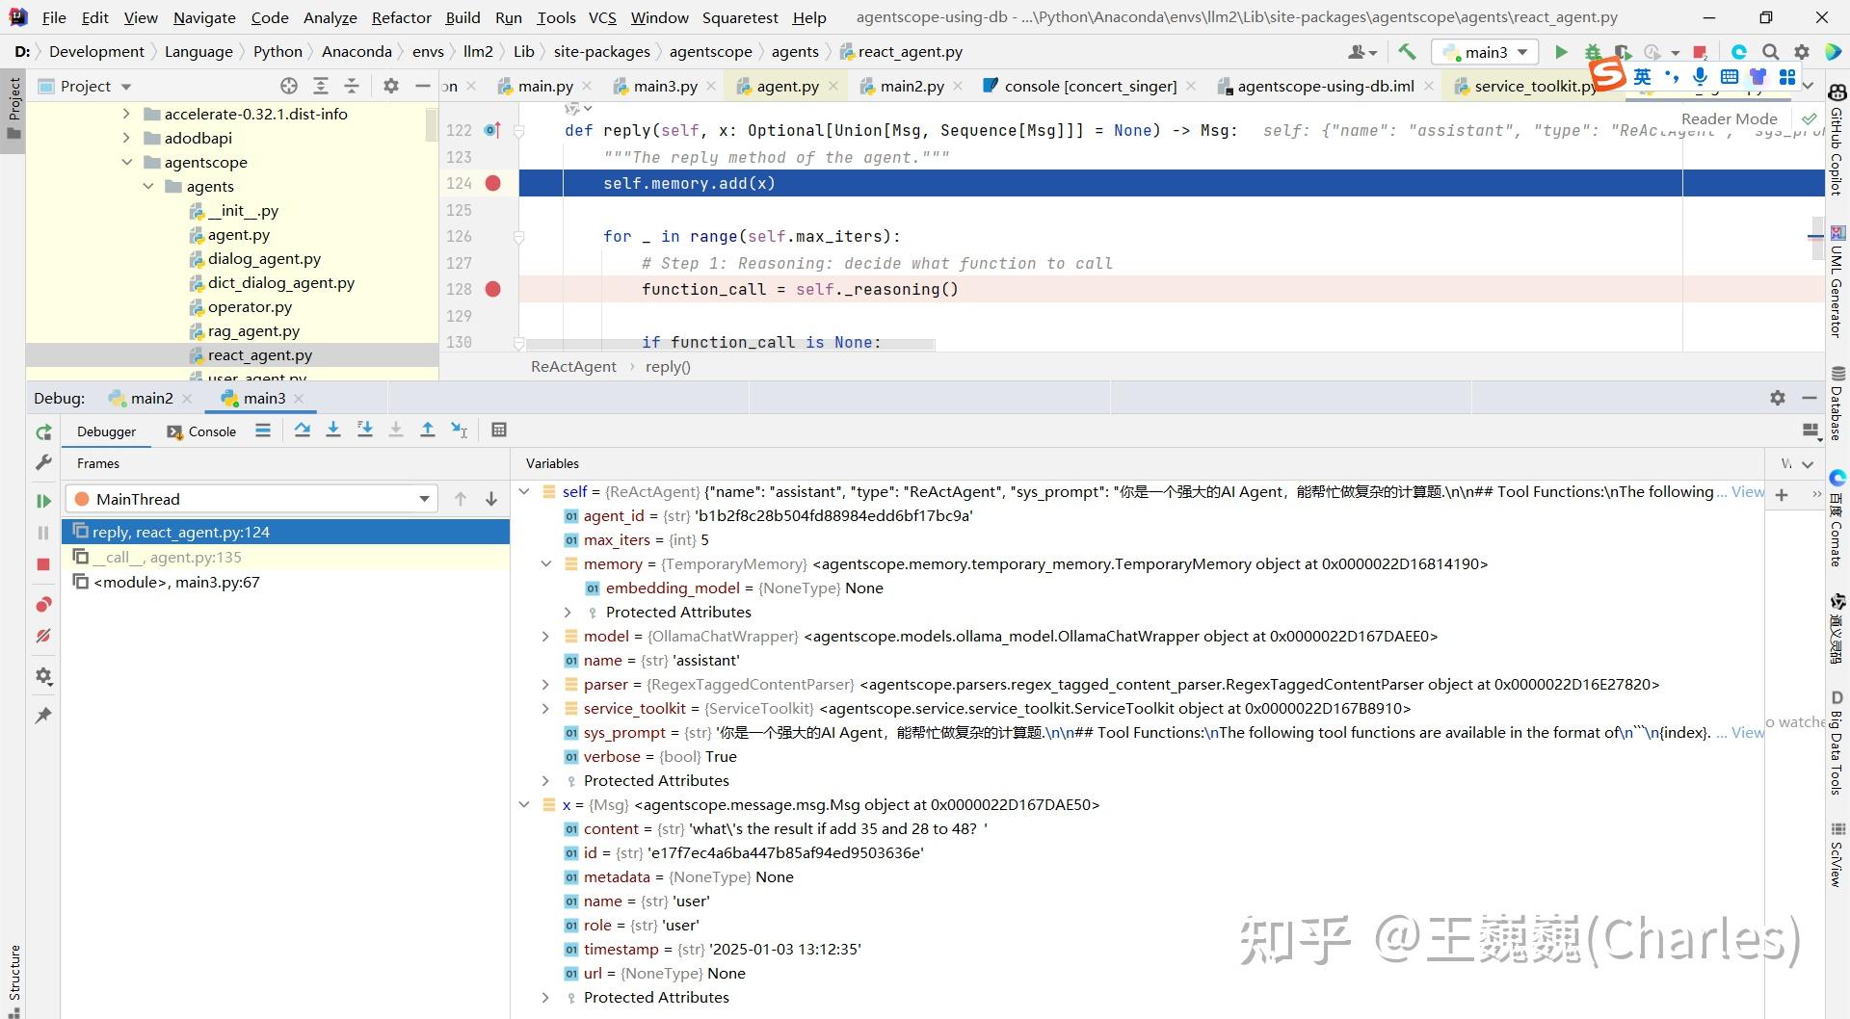Open the Evaluate Expression tool

[x=499, y=430]
